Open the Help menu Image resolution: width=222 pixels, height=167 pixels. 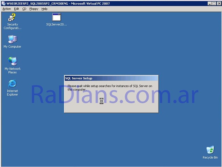click(44, 9)
